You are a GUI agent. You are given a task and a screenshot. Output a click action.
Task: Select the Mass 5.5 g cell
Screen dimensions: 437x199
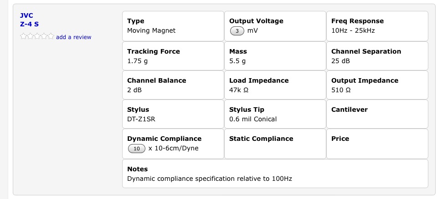(x=275, y=56)
